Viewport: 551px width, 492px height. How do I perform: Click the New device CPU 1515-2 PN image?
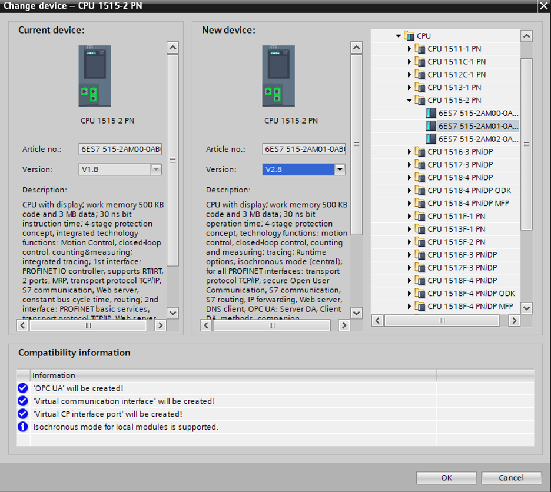click(278, 75)
